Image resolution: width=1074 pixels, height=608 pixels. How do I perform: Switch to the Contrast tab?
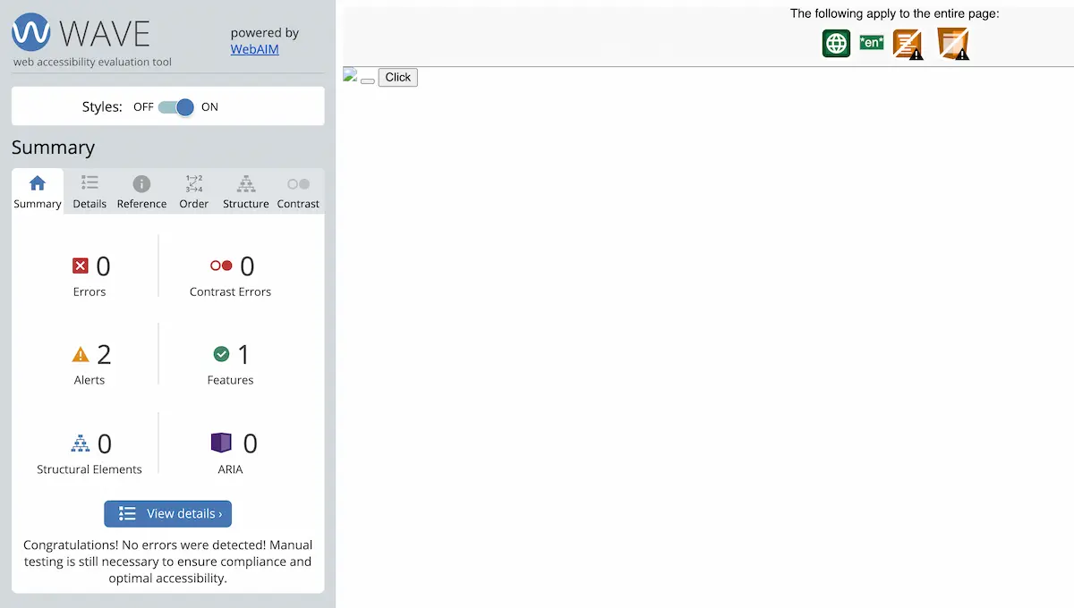pos(297,190)
